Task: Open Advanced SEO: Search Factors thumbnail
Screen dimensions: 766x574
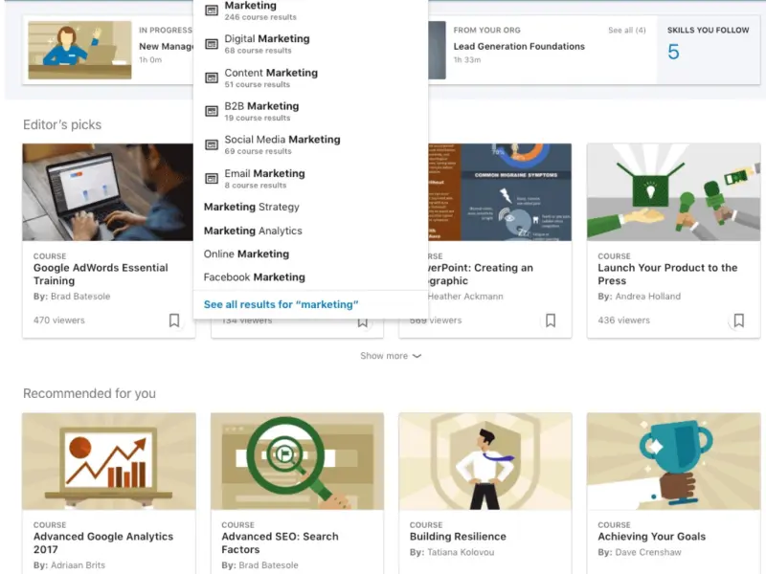Action: point(297,461)
